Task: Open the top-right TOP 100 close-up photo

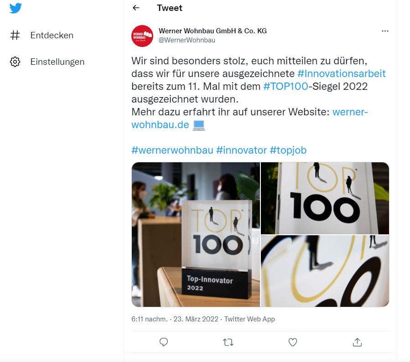Action: pos(325,198)
